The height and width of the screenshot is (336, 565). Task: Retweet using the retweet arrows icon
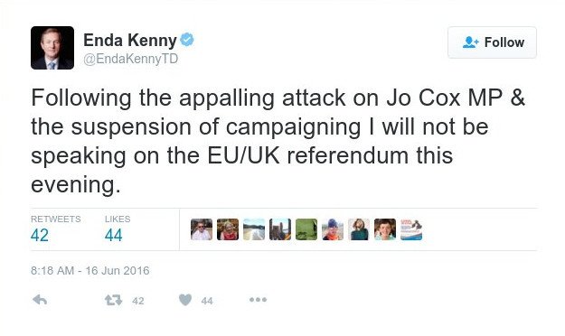[x=114, y=300]
